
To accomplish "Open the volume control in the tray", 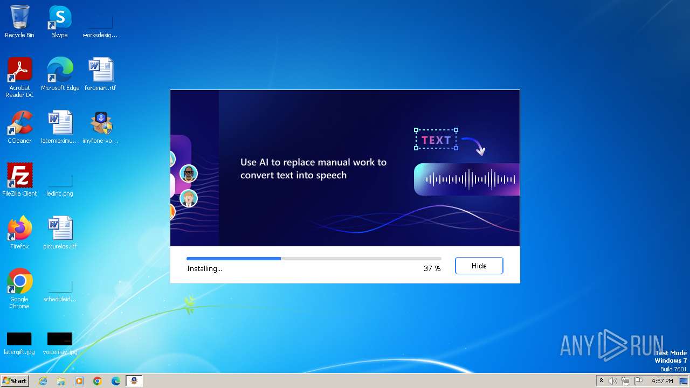I will (613, 381).
